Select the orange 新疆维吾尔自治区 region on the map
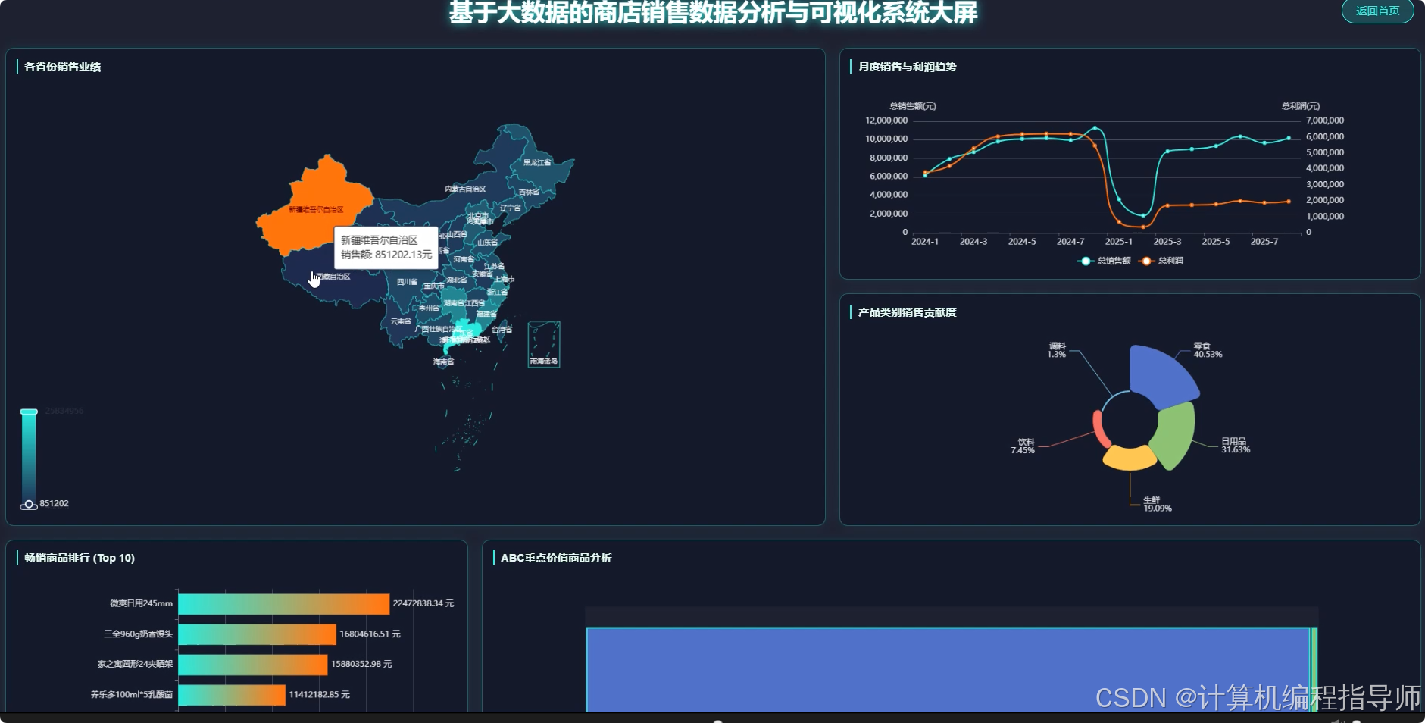 [x=314, y=205]
